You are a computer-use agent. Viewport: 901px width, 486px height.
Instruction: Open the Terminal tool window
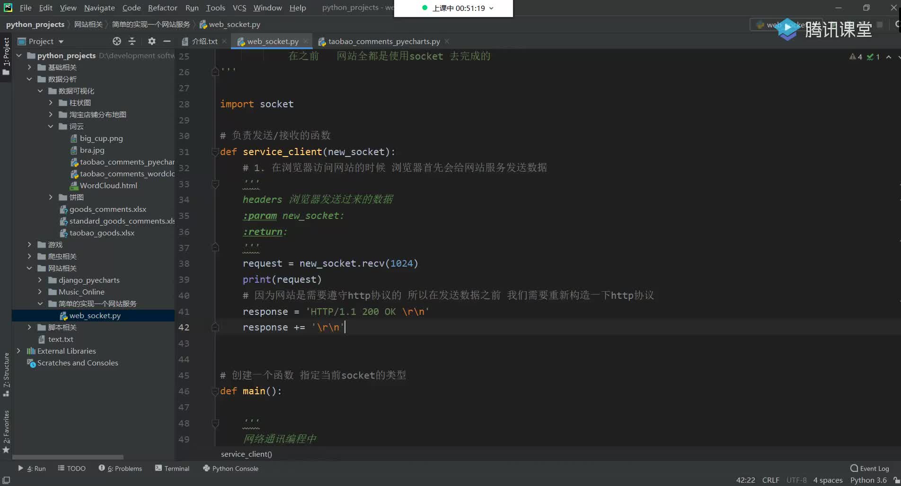tap(172, 469)
